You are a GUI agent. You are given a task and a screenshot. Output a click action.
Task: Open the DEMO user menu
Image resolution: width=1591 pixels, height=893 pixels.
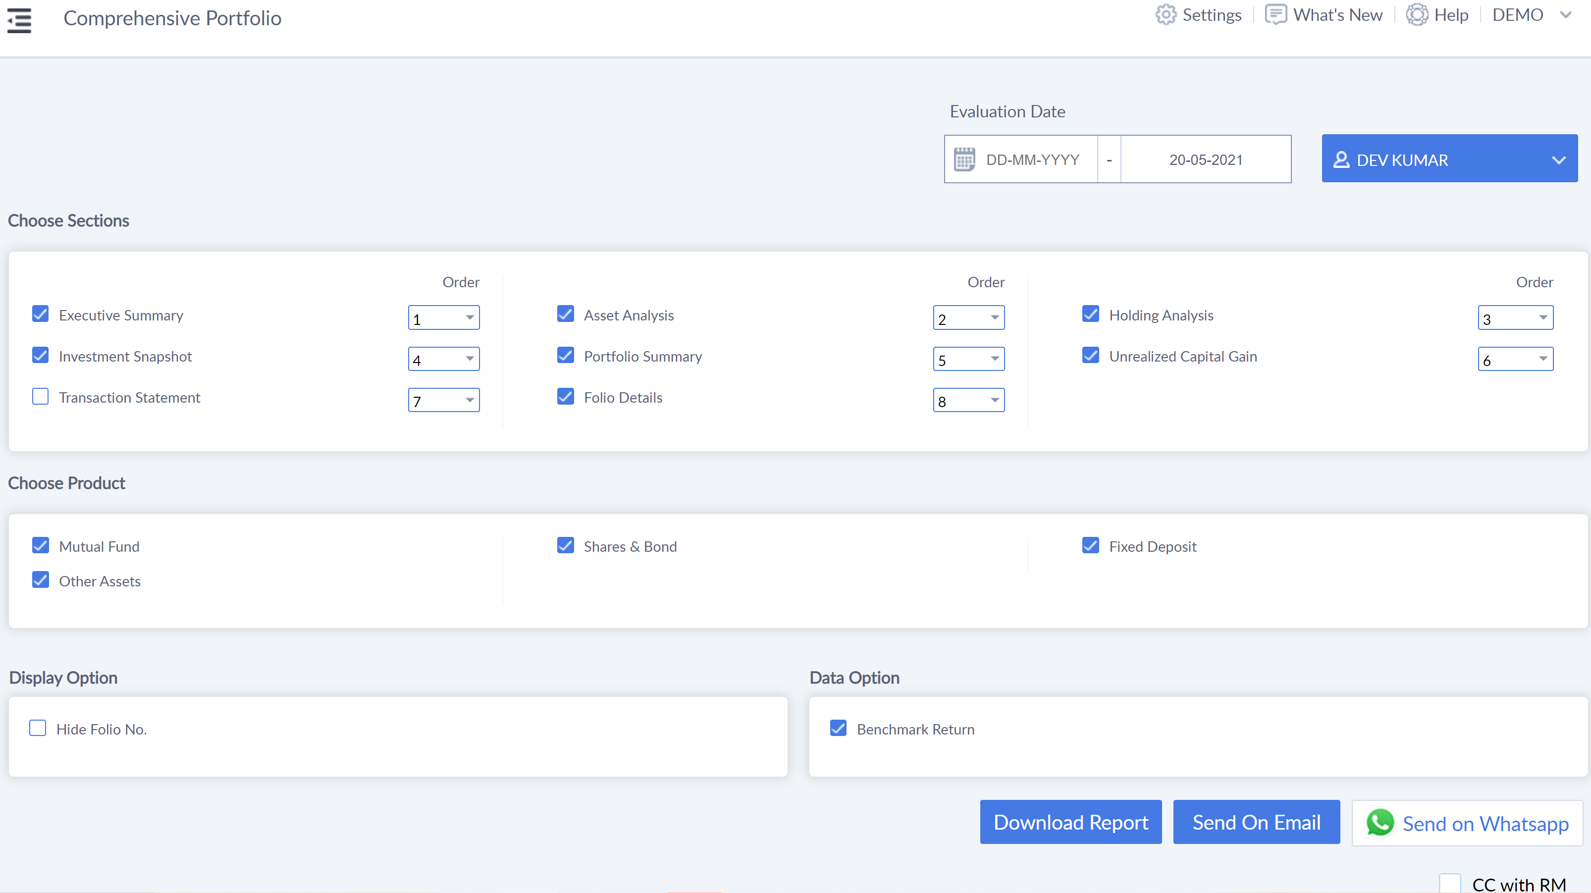click(x=1518, y=15)
